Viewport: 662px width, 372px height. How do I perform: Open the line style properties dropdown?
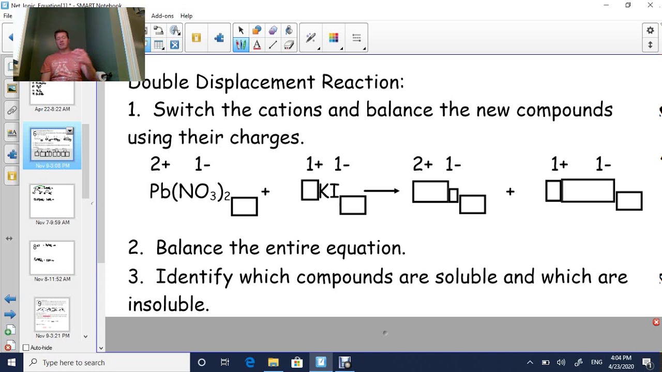point(364,49)
